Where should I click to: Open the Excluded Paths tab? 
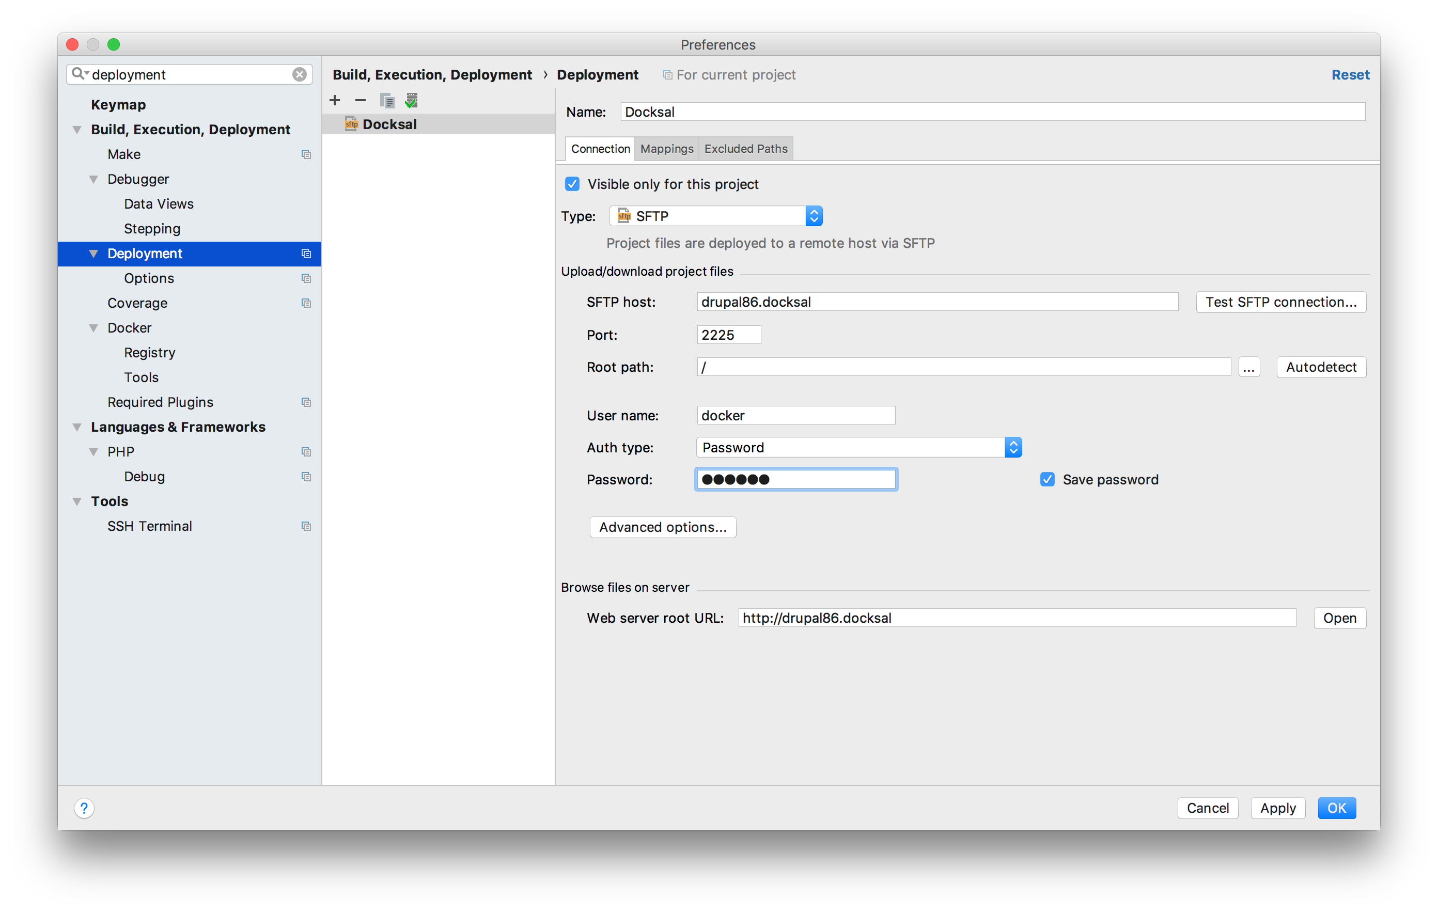(745, 149)
